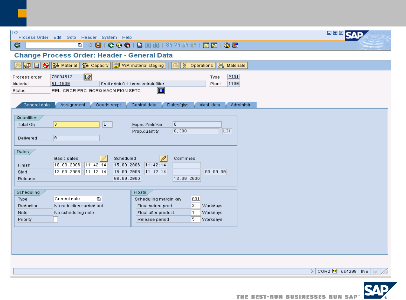406x300 pixels.
Task: Click the Generate Shortcut icon
Action: (214, 45)
